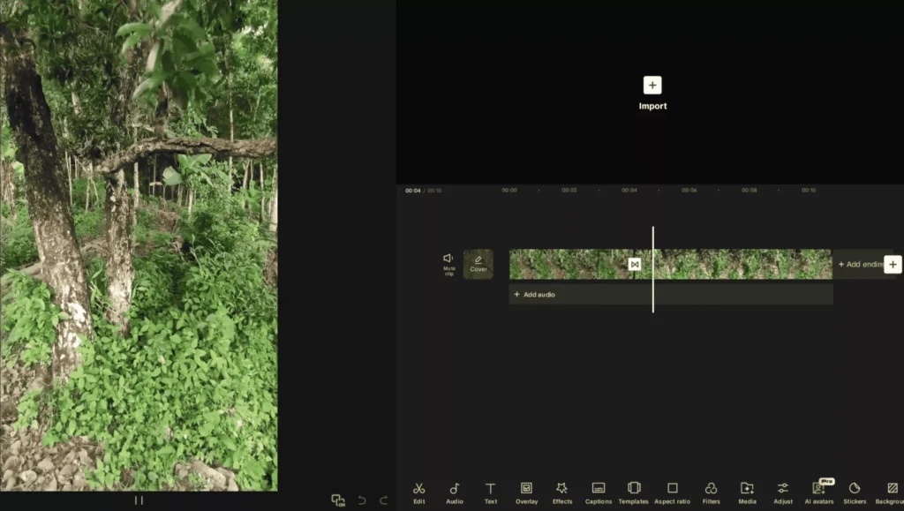Select the Text tool
This screenshot has height=511, width=904.
coord(490,492)
